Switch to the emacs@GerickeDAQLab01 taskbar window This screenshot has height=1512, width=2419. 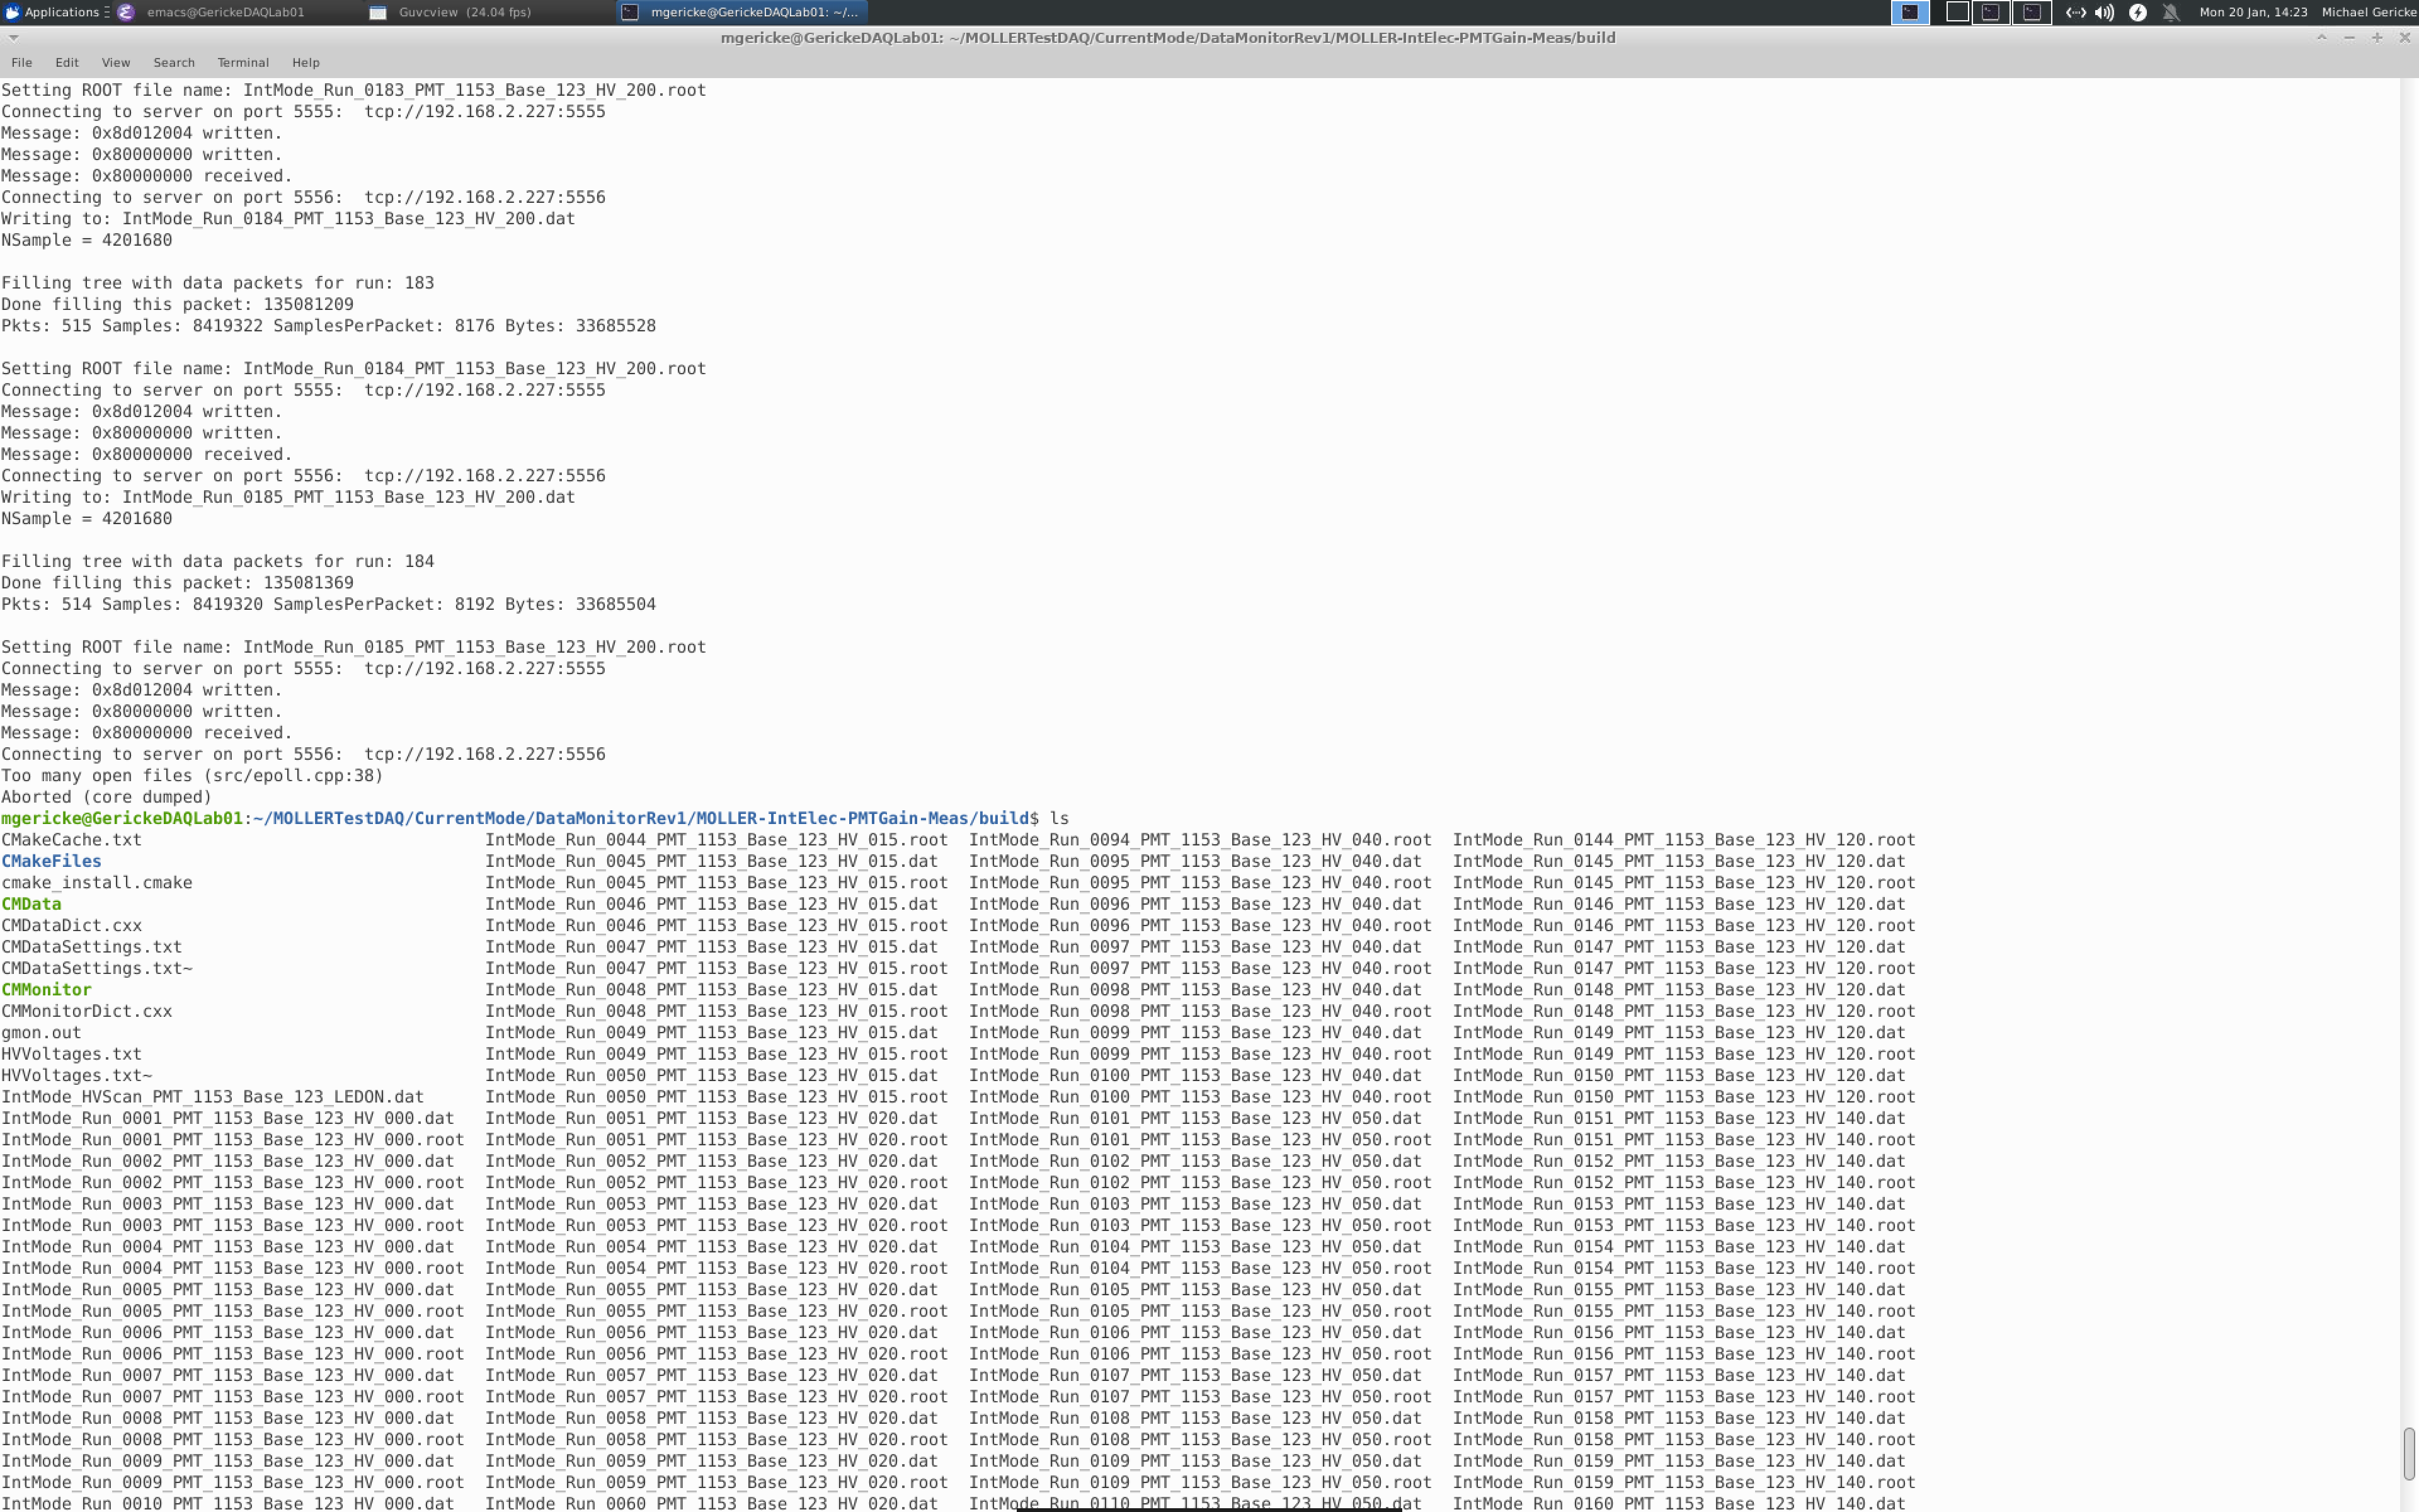point(224,12)
